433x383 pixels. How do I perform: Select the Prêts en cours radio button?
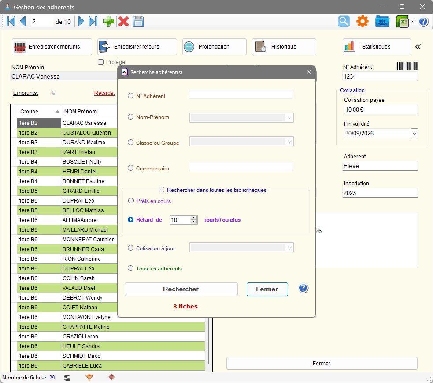(131, 201)
